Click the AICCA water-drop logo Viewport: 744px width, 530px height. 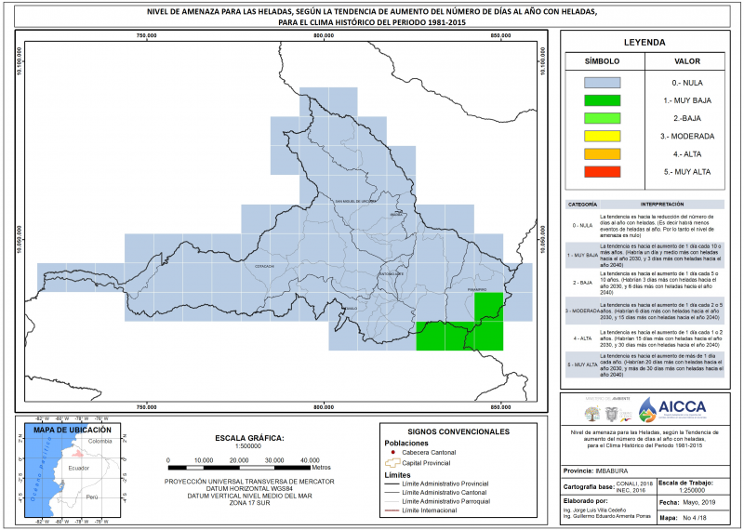coord(647,409)
